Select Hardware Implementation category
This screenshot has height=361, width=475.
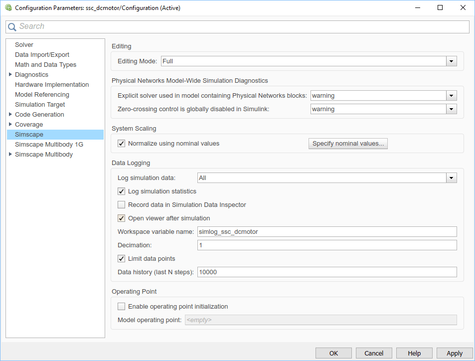pos(52,85)
